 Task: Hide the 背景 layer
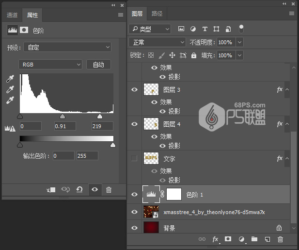(x=134, y=228)
